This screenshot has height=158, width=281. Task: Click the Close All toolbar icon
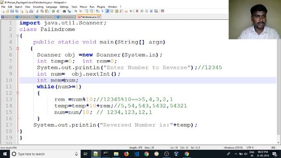click(26, 11)
